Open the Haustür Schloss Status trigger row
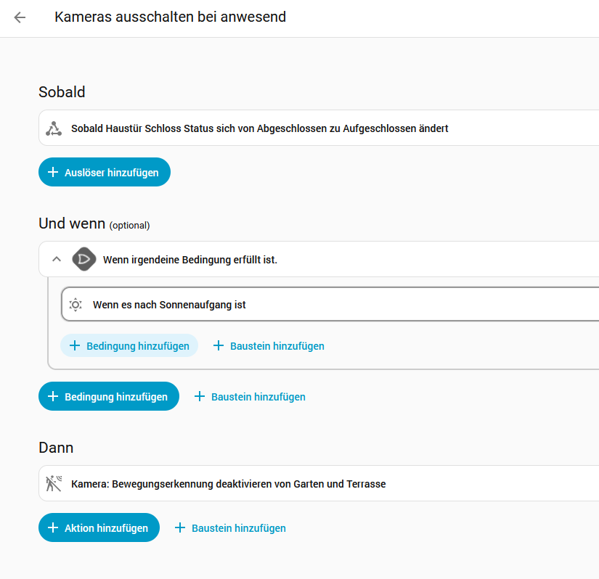599x579 pixels. 259,128
